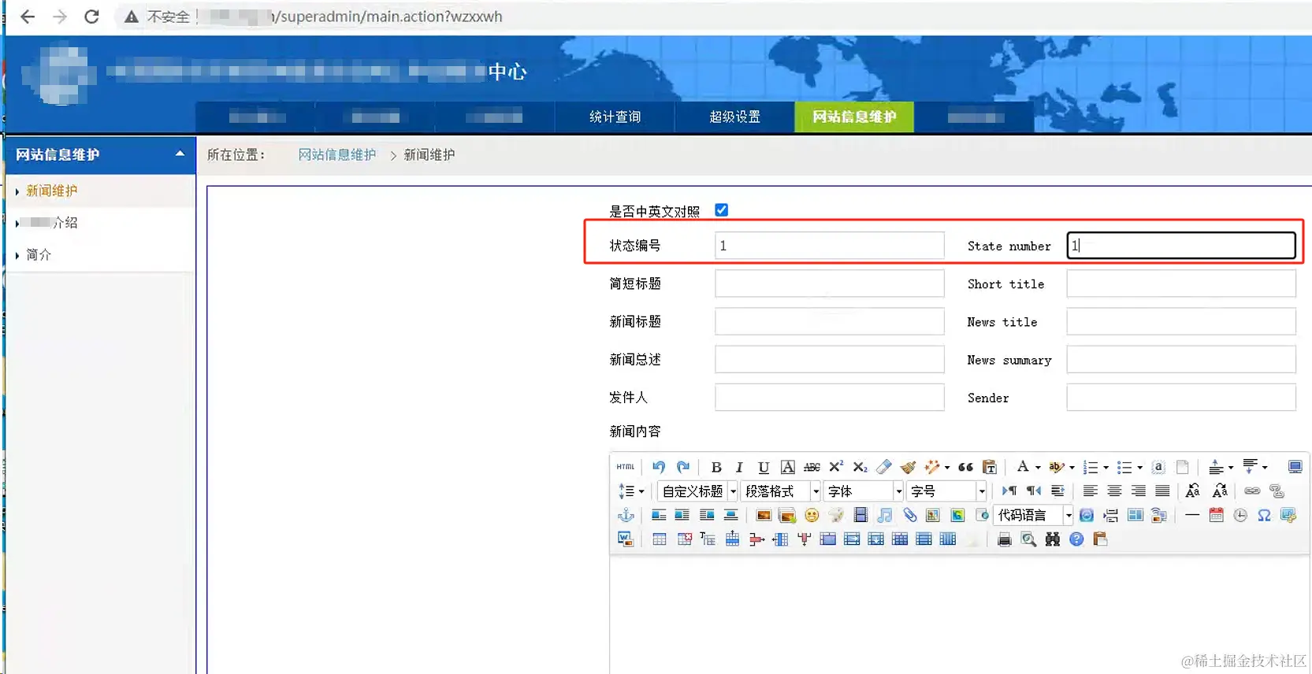Insert a blockquote using the quote icon
The width and height of the screenshot is (1312, 674).
(x=965, y=467)
